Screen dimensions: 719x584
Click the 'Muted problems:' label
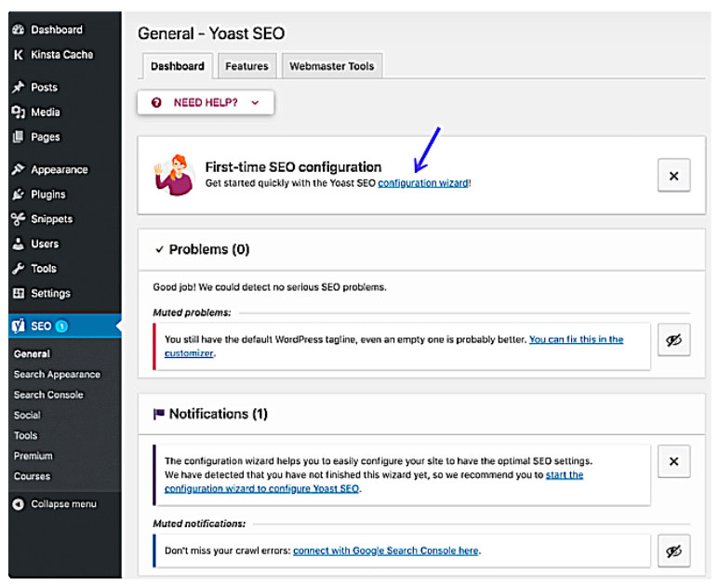click(193, 312)
